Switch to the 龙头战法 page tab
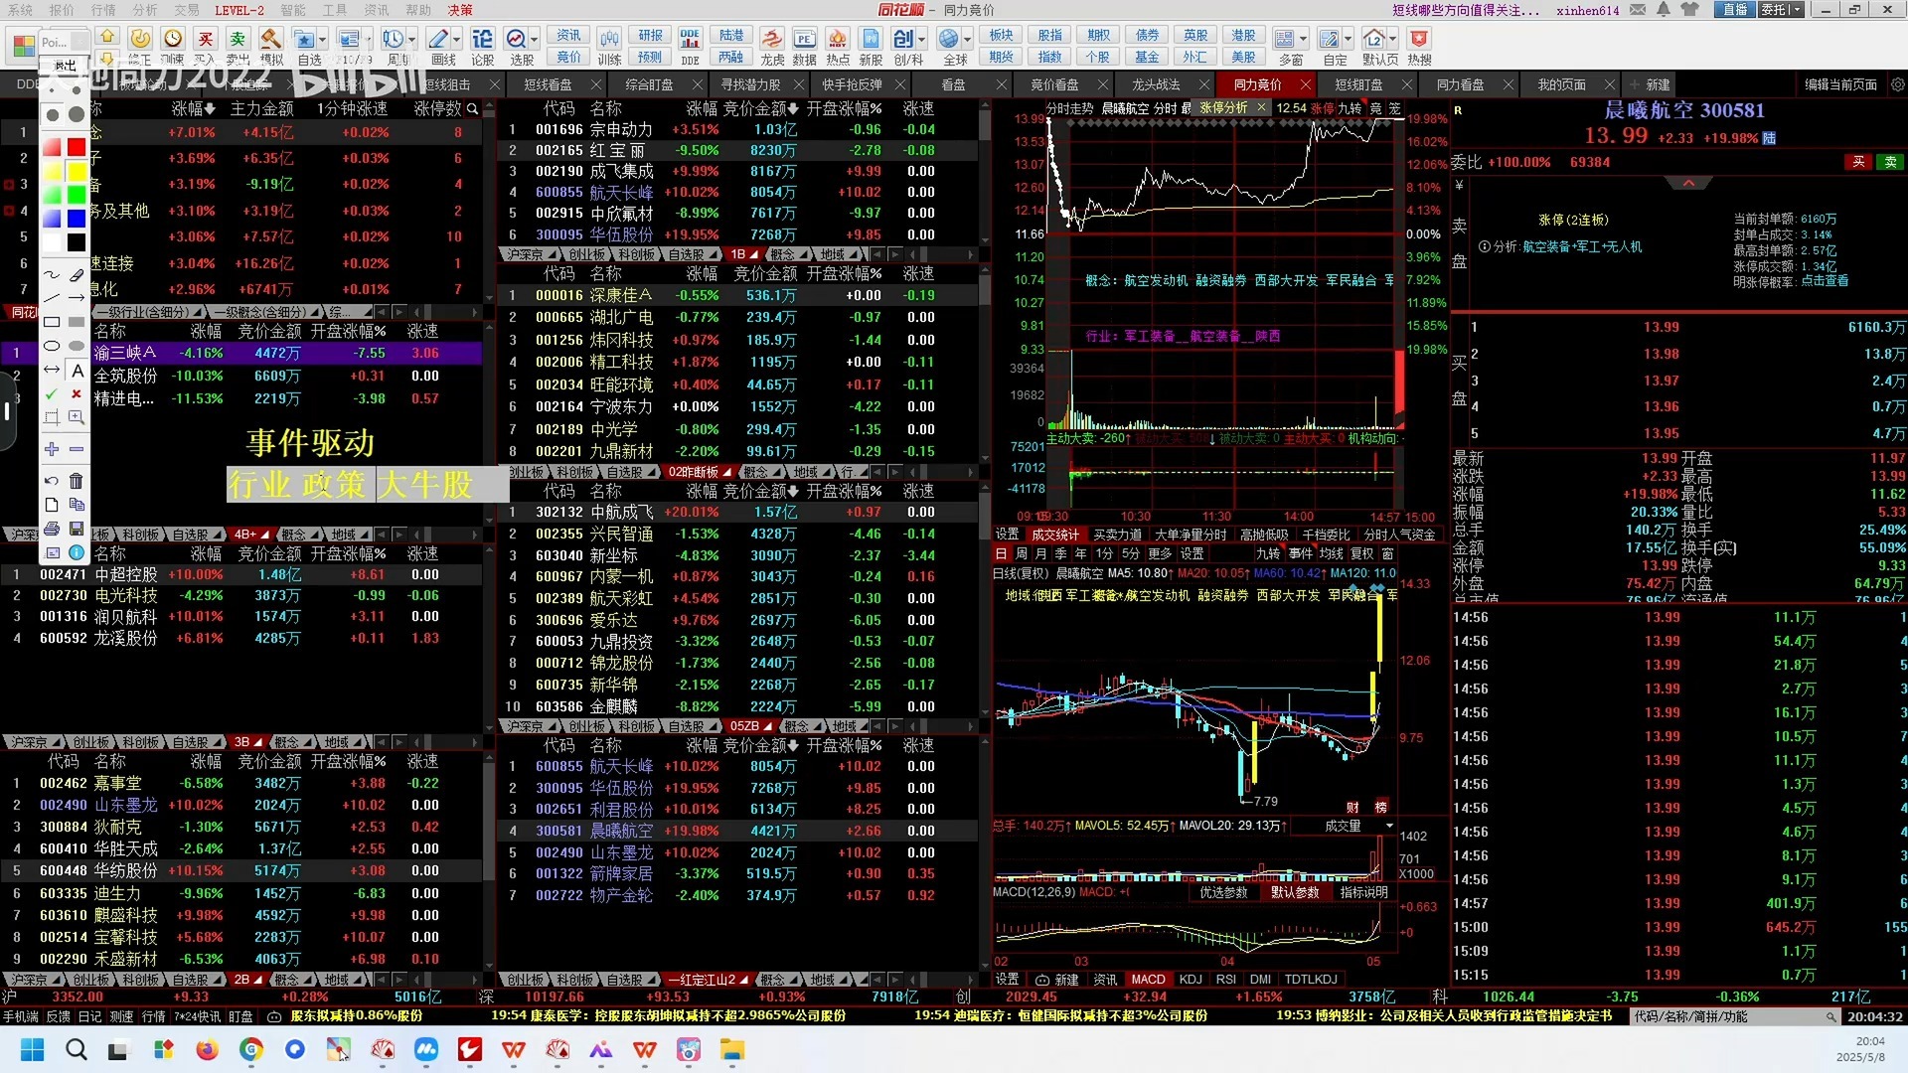1908x1073 pixels. [x=1156, y=84]
